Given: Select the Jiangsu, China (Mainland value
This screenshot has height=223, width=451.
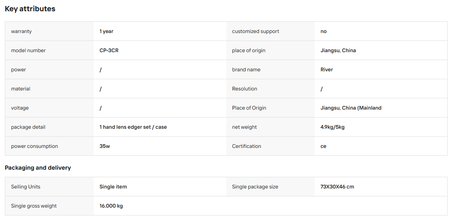Looking at the screenshot, I should click(351, 108).
